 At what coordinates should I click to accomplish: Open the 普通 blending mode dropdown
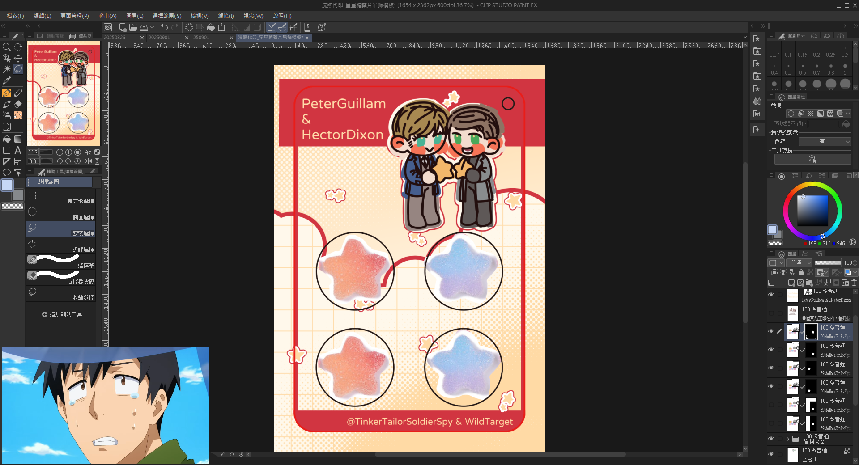click(800, 263)
